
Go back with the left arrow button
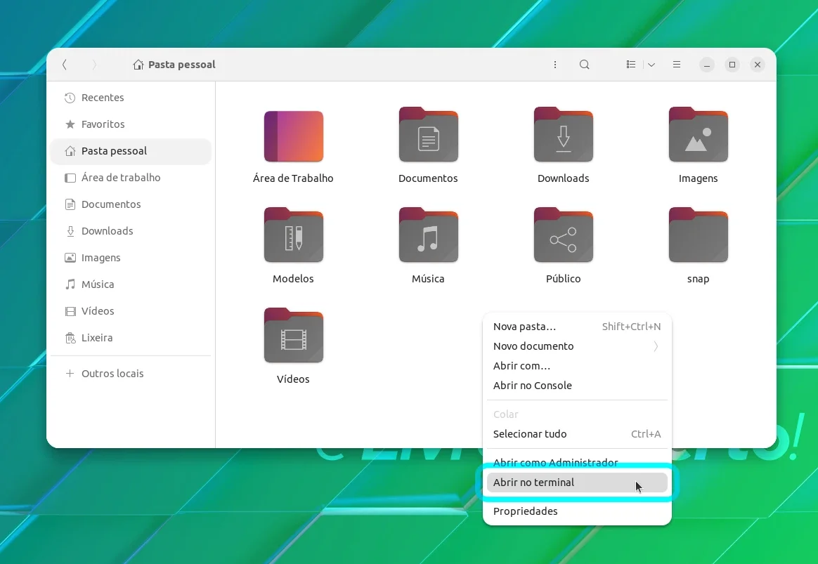click(65, 65)
